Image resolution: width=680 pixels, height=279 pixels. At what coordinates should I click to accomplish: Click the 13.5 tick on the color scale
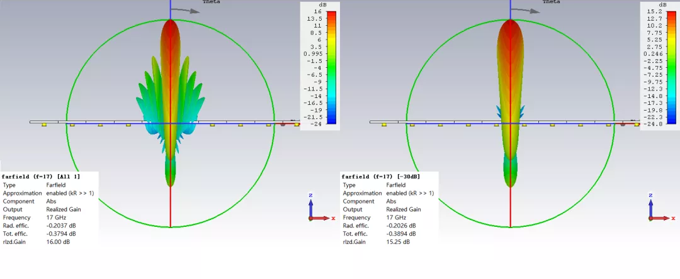[x=314, y=19]
